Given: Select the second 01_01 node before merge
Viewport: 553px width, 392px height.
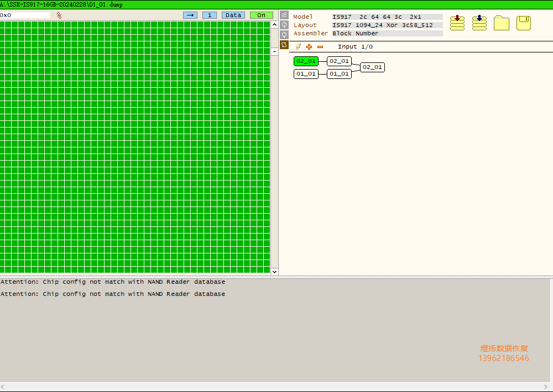Looking at the screenshot, I should pyautogui.click(x=340, y=74).
